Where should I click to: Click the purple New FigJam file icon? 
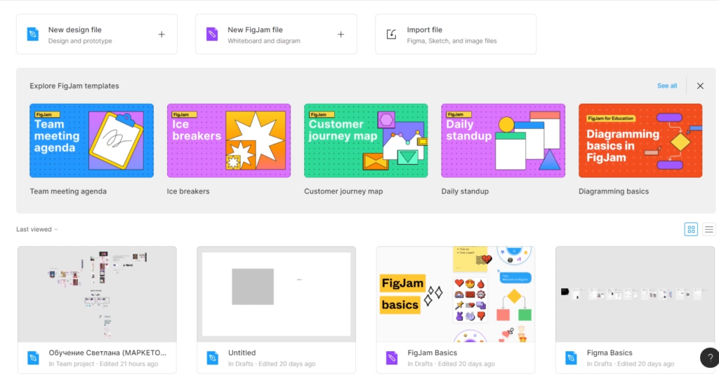[x=212, y=34]
